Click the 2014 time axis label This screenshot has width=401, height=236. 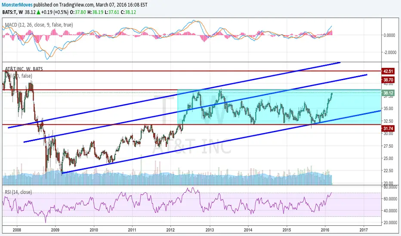(248, 230)
